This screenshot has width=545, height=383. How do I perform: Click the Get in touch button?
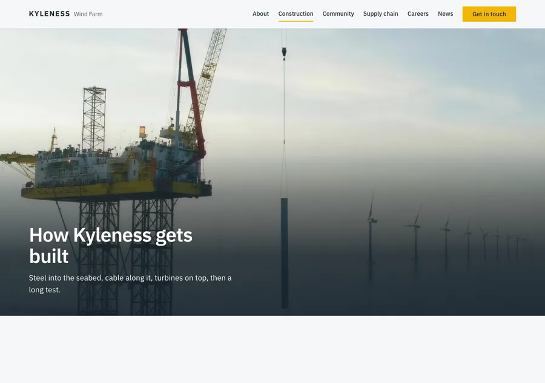489,15
